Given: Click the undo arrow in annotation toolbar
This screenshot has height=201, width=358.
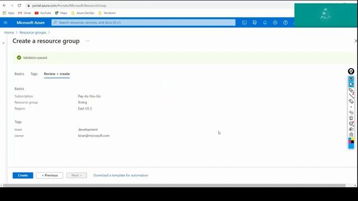Looking at the screenshot, I should pyautogui.click(x=351, y=112).
